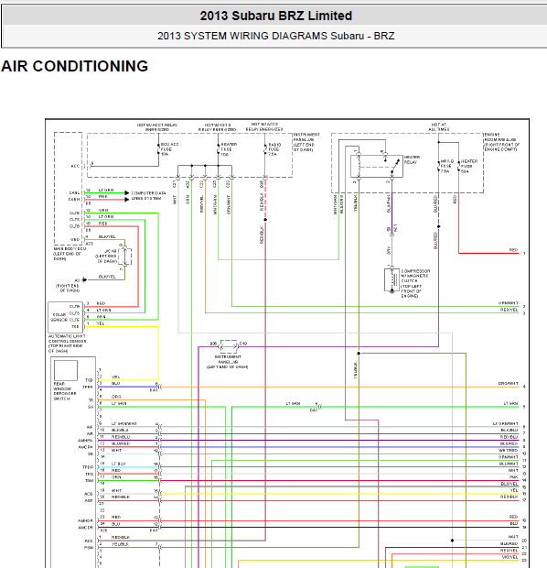The height and width of the screenshot is (568, 547).
Task: Click the rear window defogger switch square symbol
Action: [66, 370]
